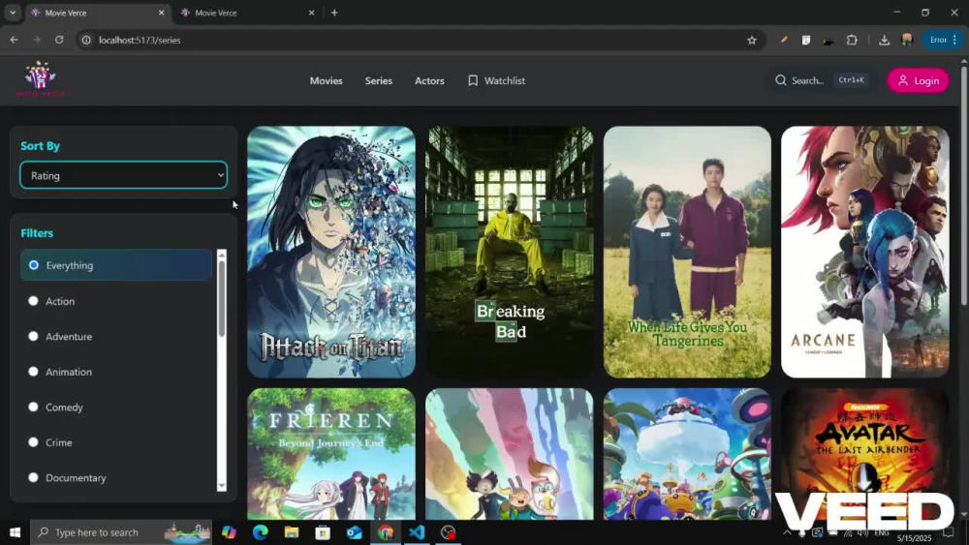Go to the Movies page
The image size is (969, 545).
click(327, 81)
